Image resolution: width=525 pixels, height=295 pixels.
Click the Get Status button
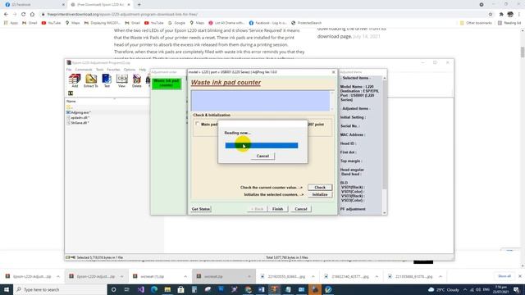pyautogui.click(x=200, y=209)
